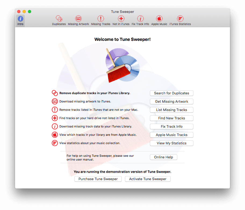Open the Apple Music toolbar icon
The height and width of the screenshot is (210, 245).
point(159,21)
